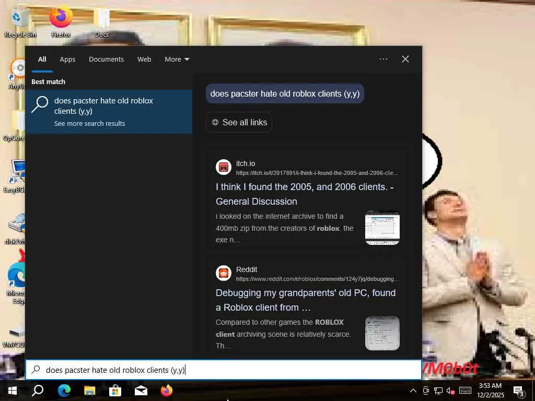The image size is (535, 401).
Task: Launch Firefox from the taskbar
Action: [x=167, y=391]
